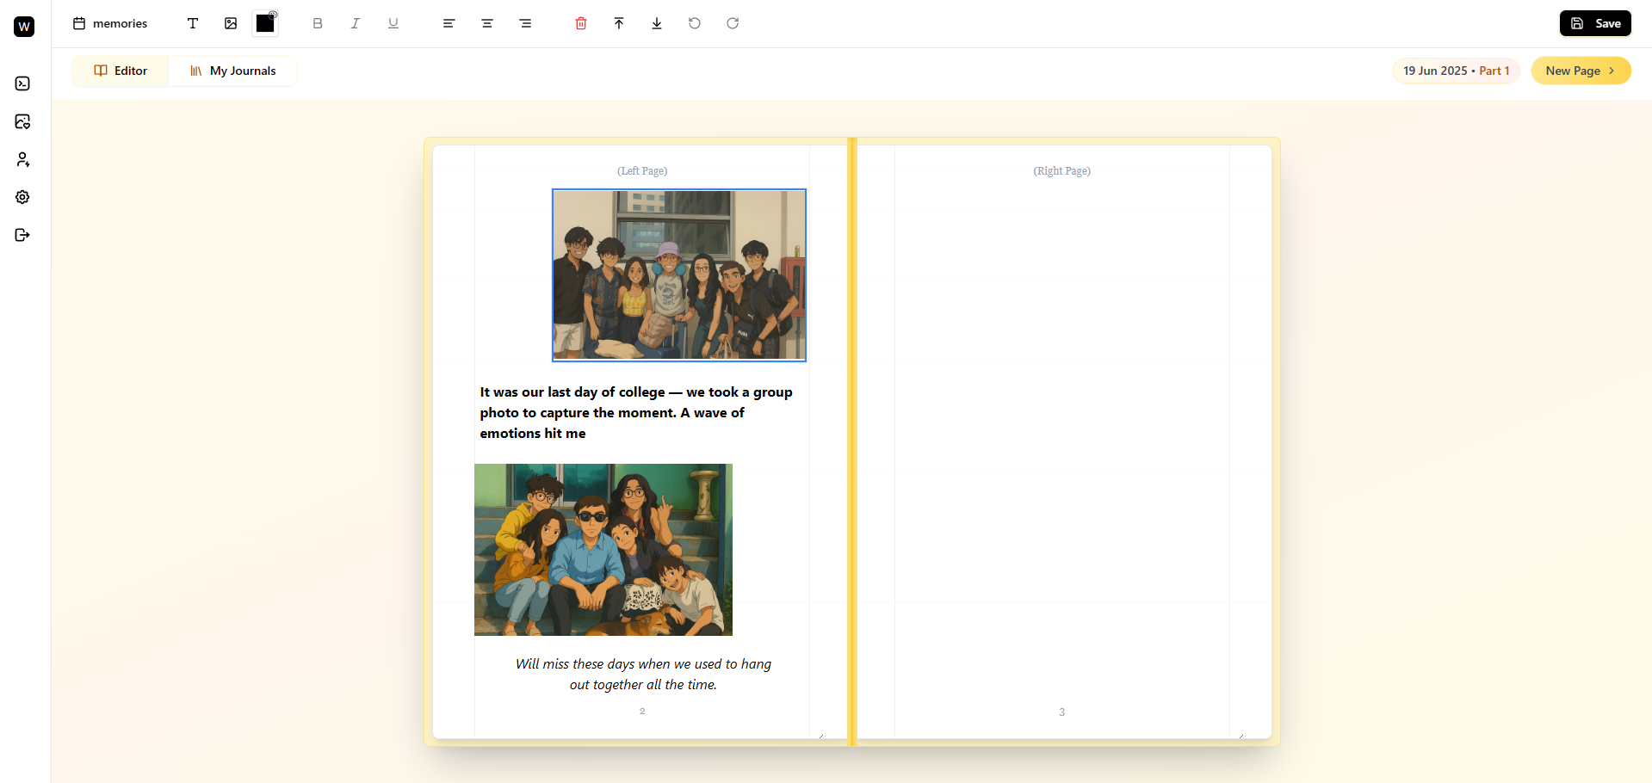The width and height of the screenshot is (1652, 783).
Task: Open the terminal prompt panel in sidebar
Action: click(22, 83)
